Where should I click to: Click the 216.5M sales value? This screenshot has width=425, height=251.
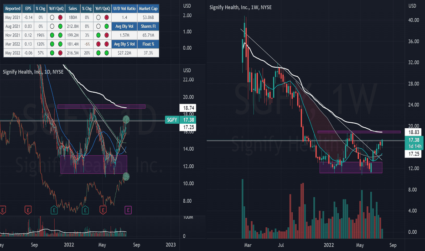[73, 53]
